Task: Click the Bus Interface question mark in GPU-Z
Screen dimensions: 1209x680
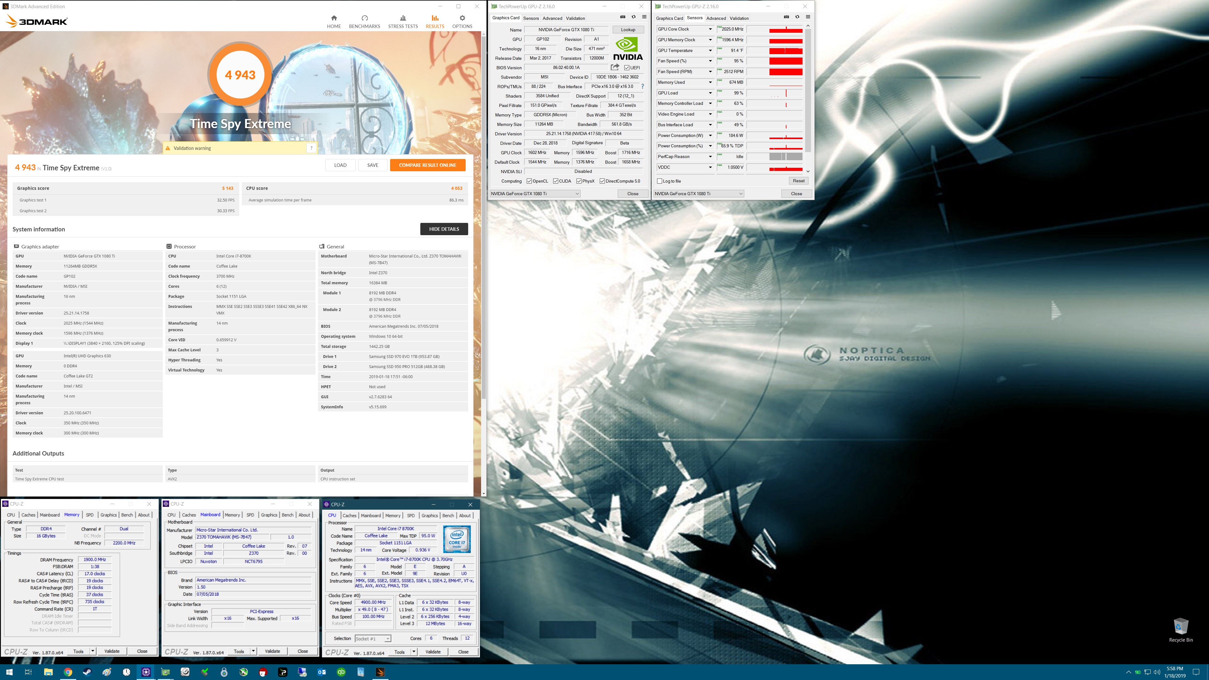Action: pos(643,86)
